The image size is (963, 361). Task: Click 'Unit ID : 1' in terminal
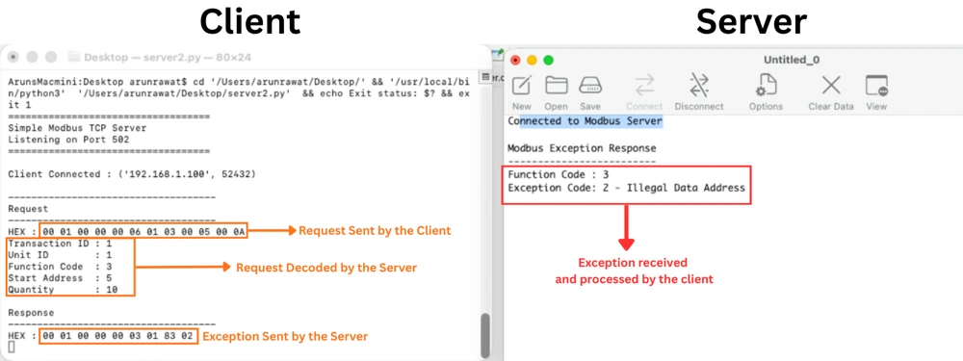(x=60, y=255)
